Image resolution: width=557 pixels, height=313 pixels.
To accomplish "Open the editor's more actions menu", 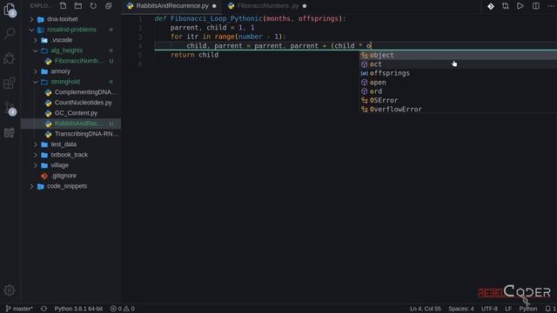I will (551, 6).
